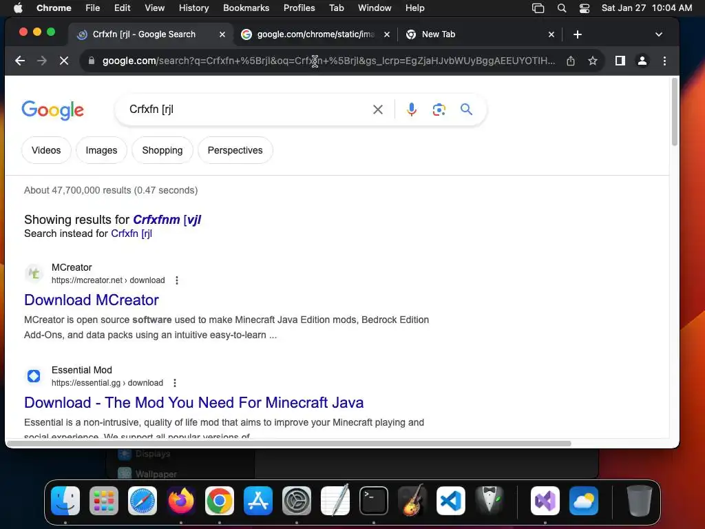The image size is (705, 529).
Task: Open the History menu
Action: 193,8
